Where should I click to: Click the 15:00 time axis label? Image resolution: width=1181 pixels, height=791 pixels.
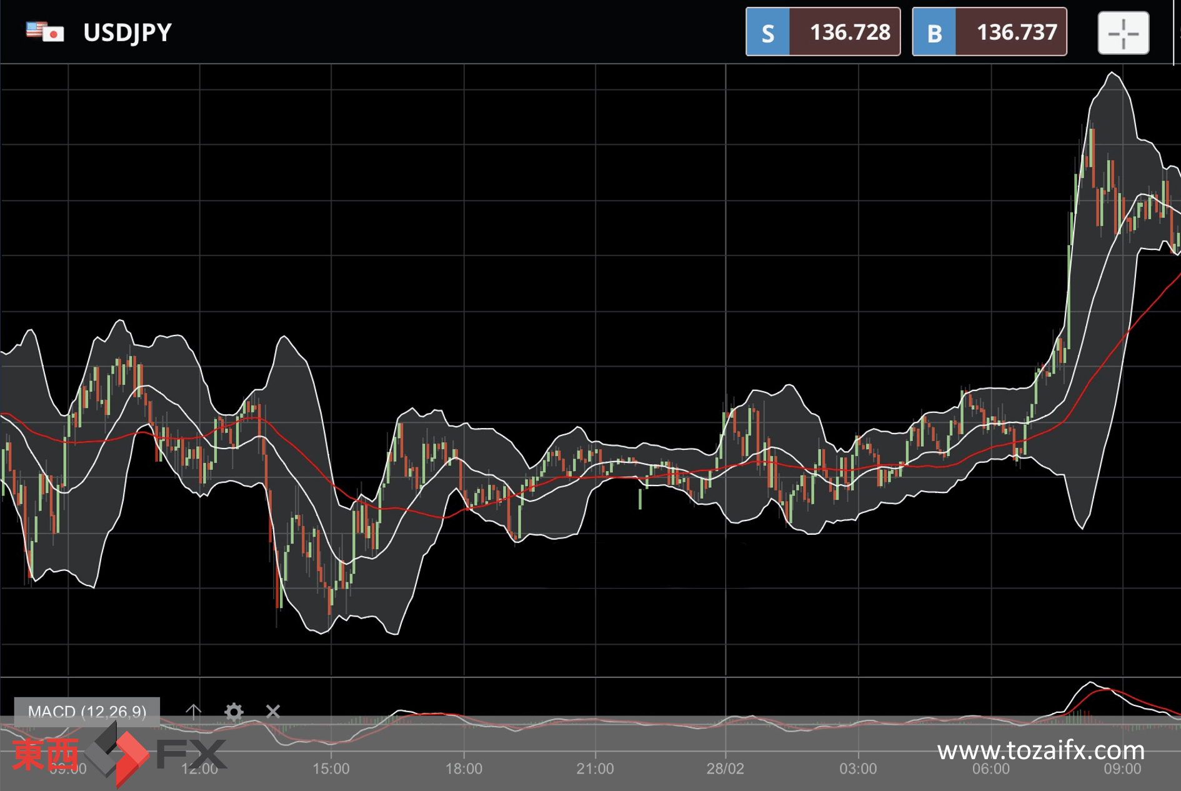pyautogui.click(x=331, y=769)
